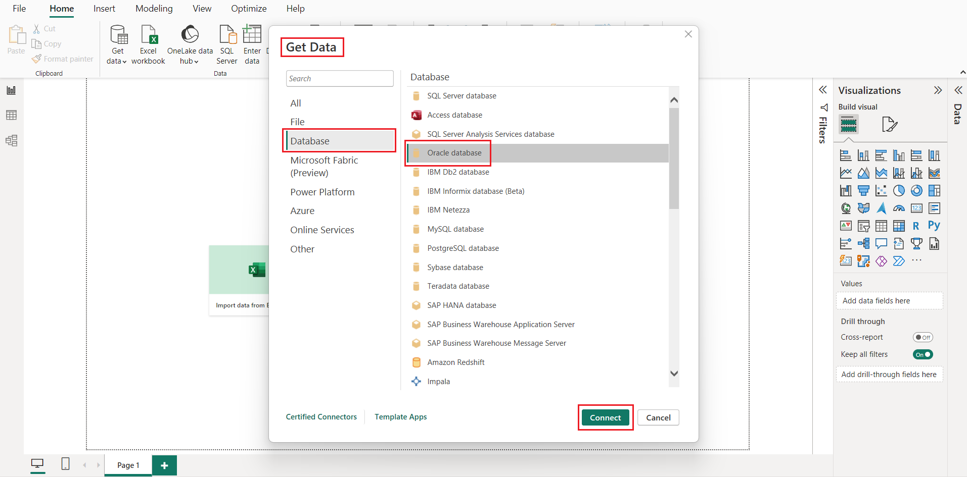Click the Connect button

point(605,417)
